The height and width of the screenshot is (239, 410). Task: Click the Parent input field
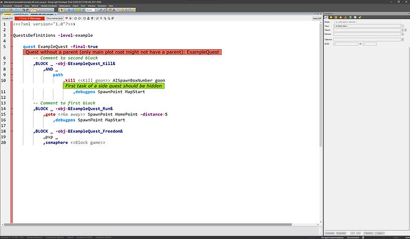click(367, 30)
